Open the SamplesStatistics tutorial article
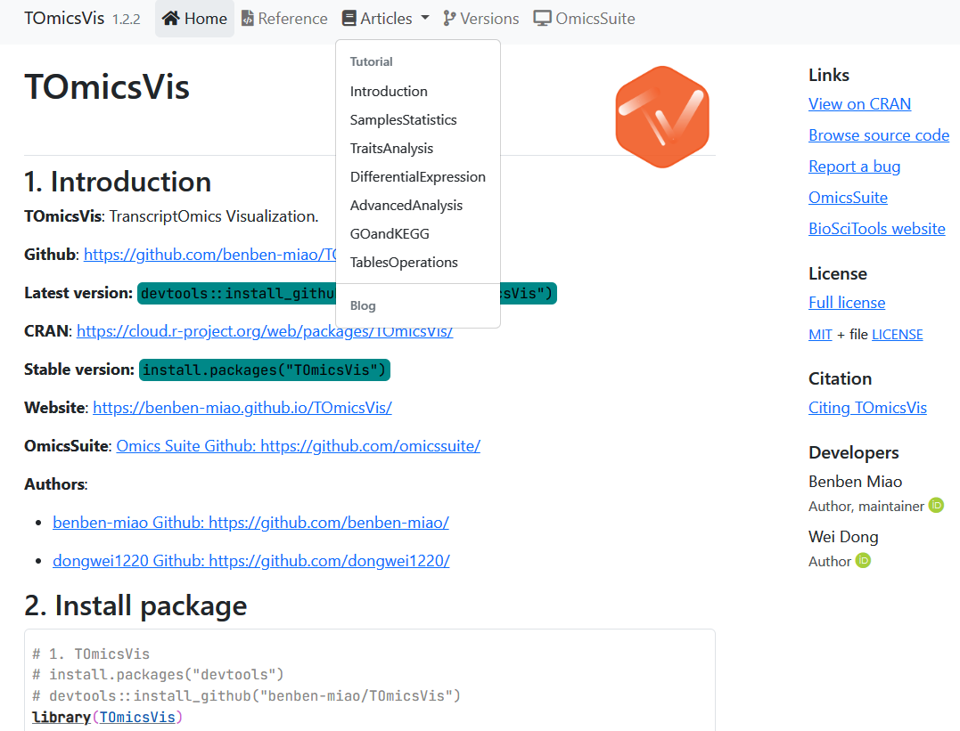 click(x=403, y=120)
